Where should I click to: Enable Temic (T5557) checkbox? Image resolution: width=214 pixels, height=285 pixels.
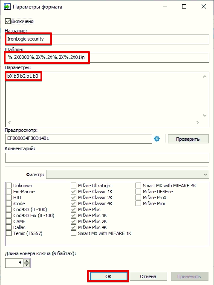9,233
